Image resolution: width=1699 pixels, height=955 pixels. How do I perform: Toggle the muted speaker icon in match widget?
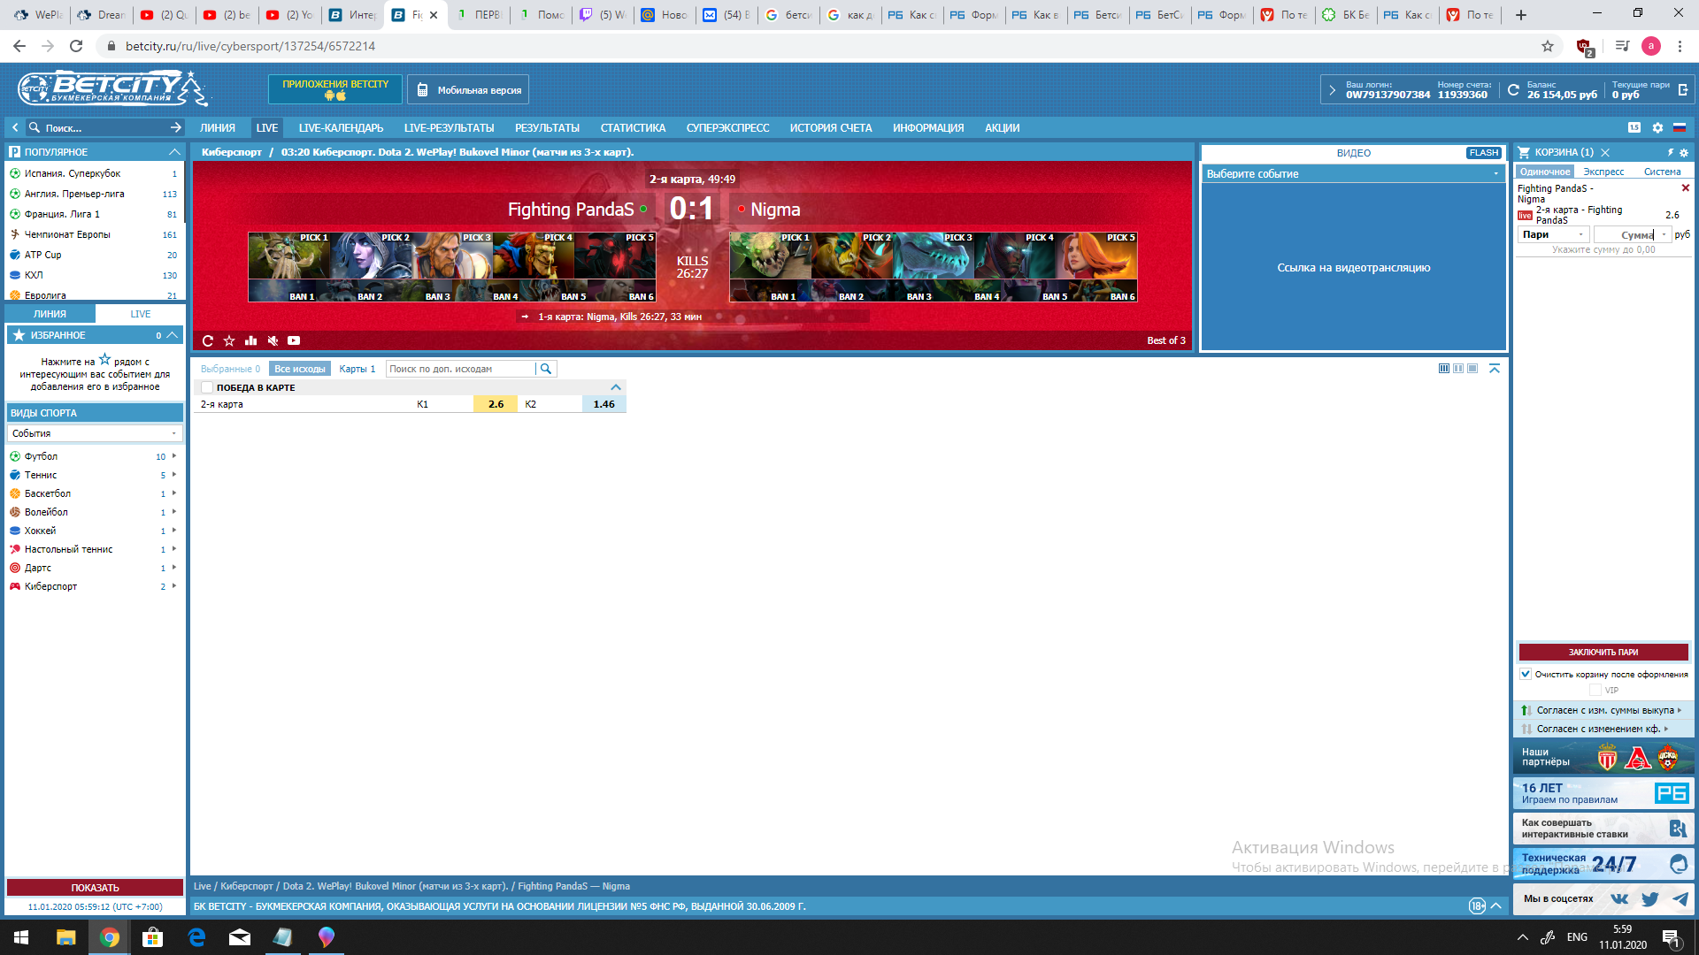click(273, 340)
